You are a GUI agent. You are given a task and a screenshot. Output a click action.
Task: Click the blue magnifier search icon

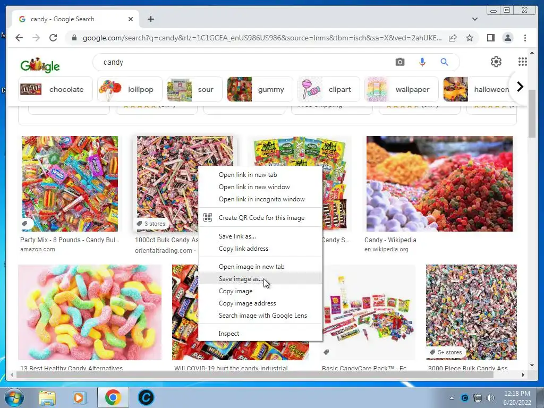pos(444,62)
